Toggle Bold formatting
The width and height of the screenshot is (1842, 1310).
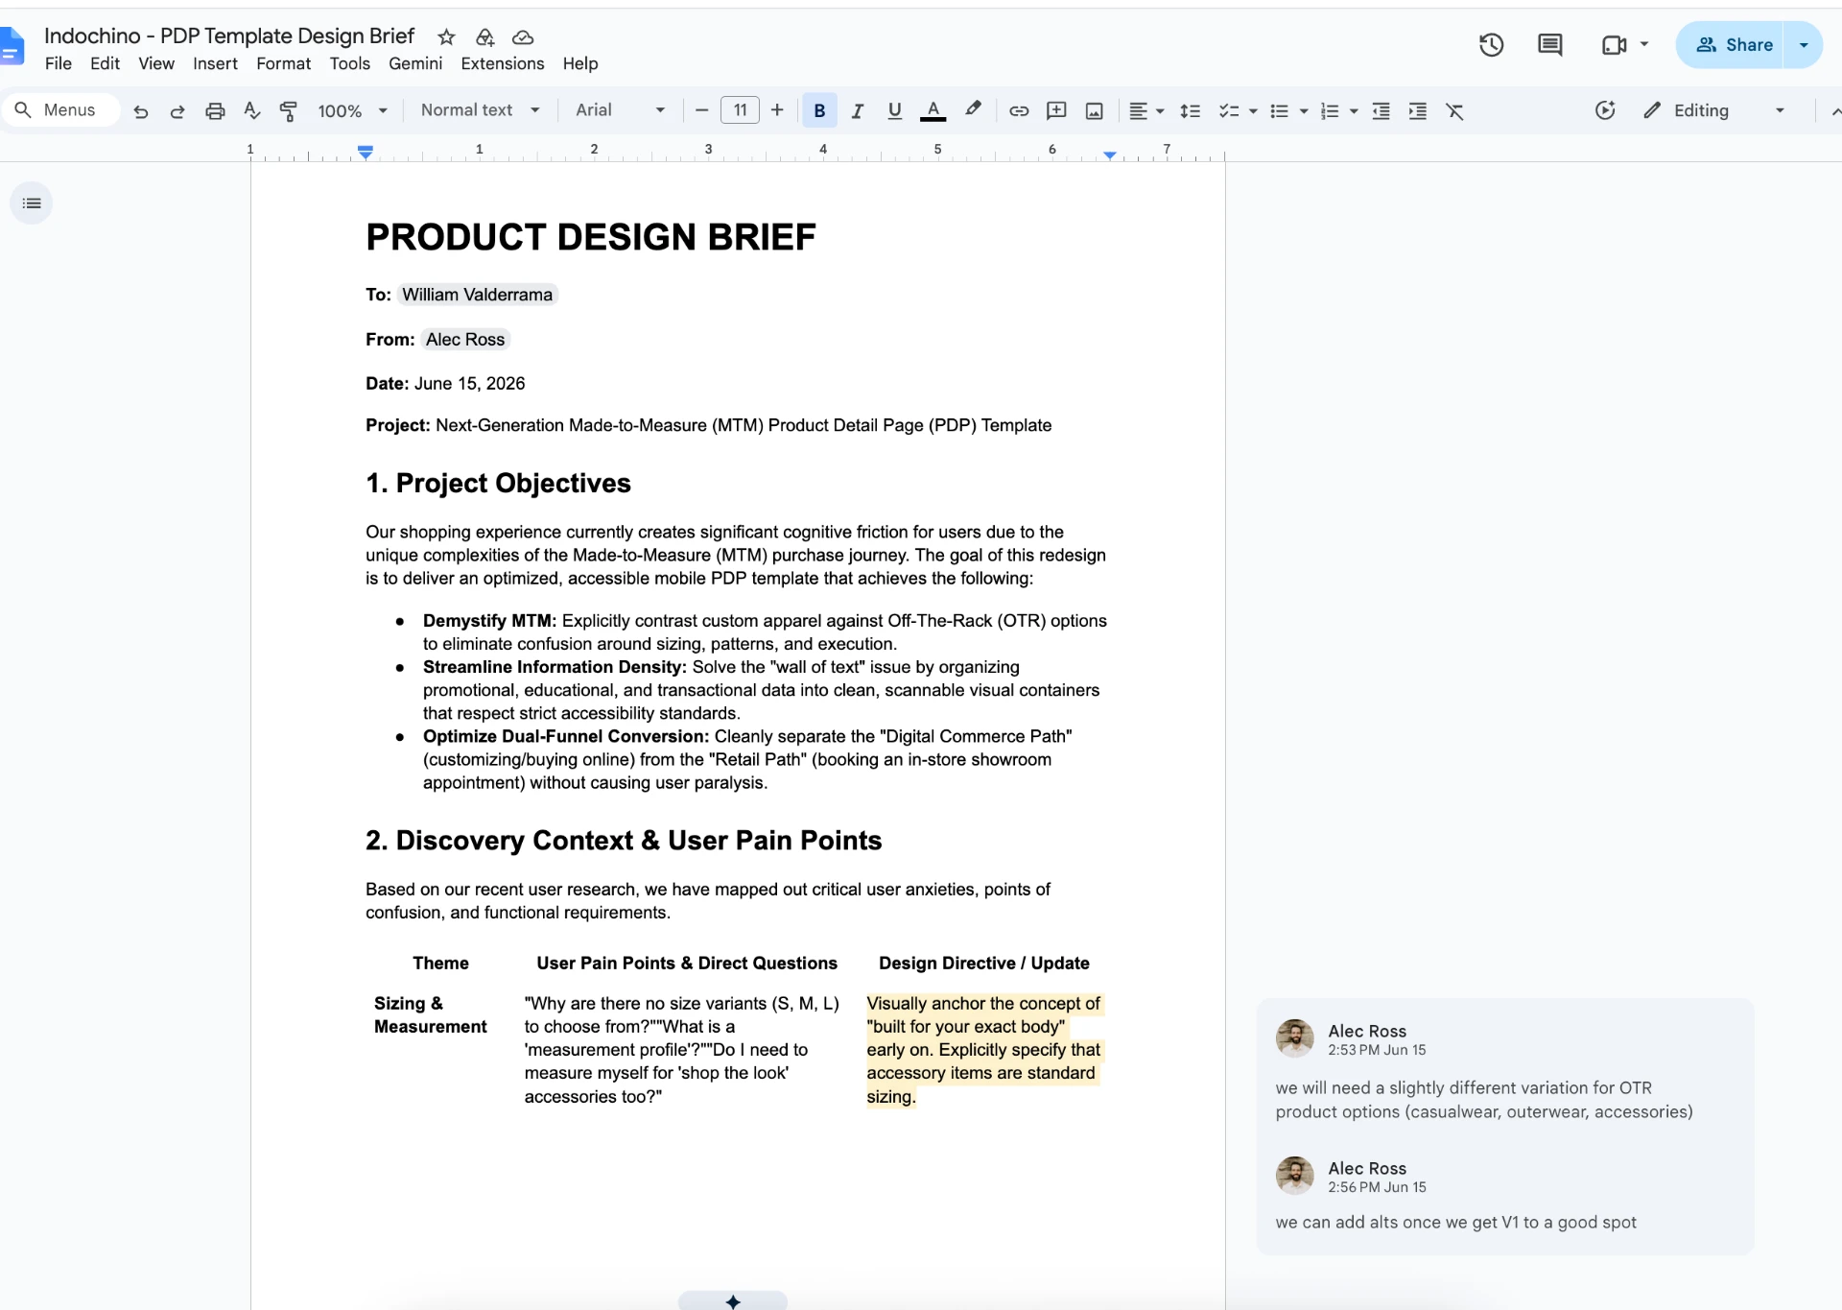(x=819, y=111)
